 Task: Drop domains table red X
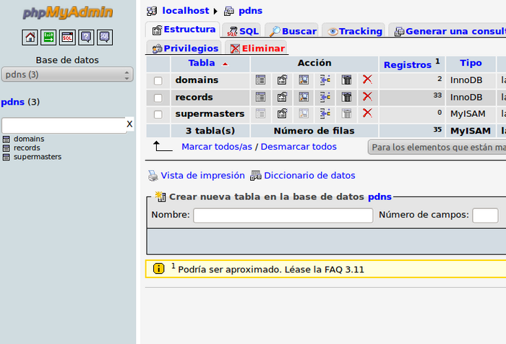point(367,79)
